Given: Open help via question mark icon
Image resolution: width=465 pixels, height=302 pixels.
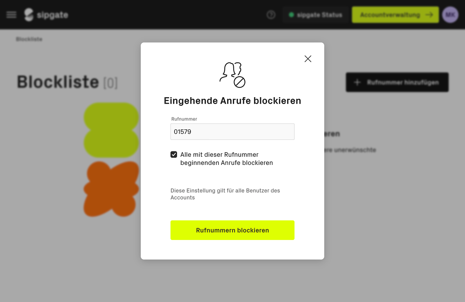Looking at the screenshot, I should coord(271,15).
